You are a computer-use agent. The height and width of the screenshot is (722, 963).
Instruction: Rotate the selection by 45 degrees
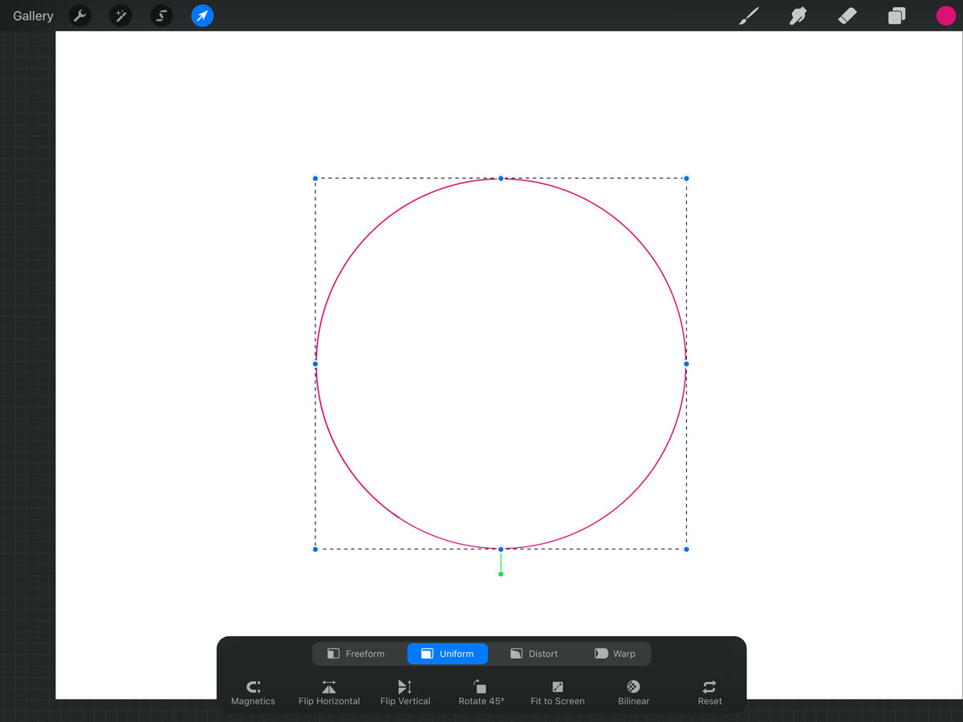coord(481,692)
